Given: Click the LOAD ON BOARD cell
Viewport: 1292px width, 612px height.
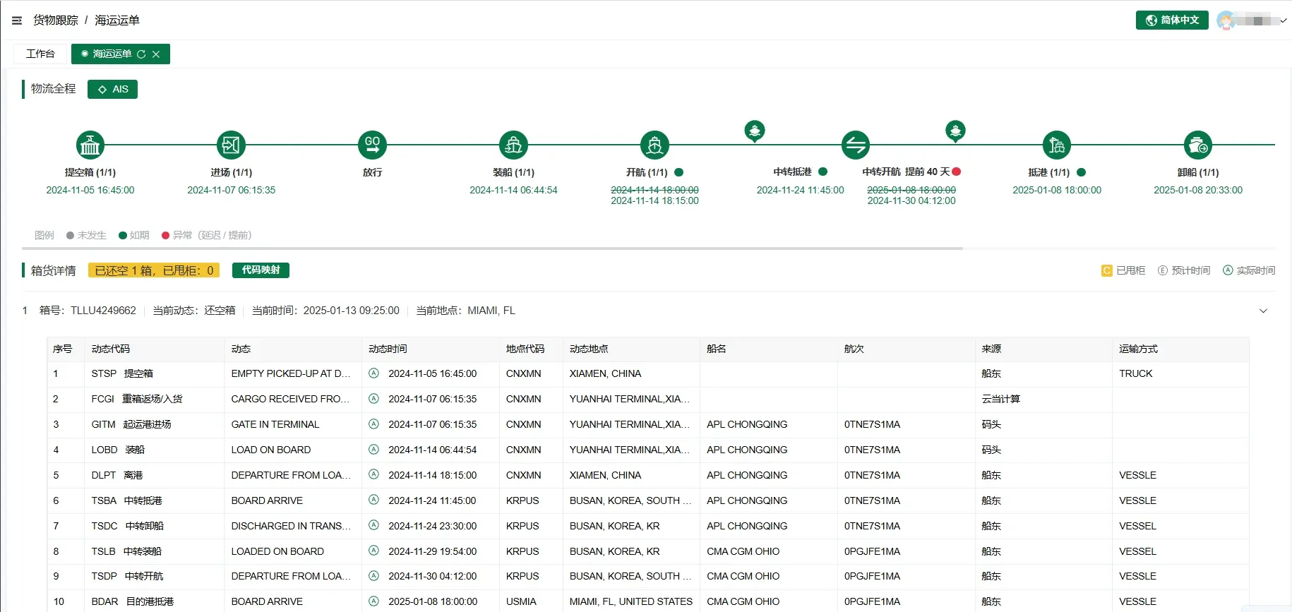Looking at the screenshot, I should coord(293,450).
